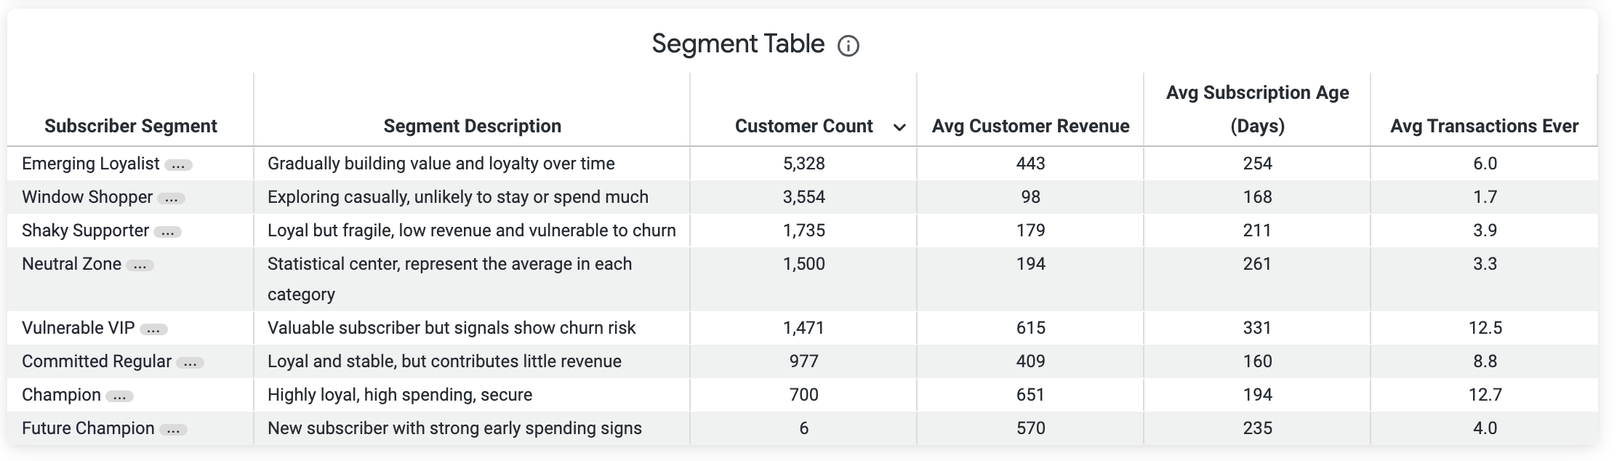1617x461 pixels.
Task: Click subscription age value 261
Action: click(x=1258, y=264)
